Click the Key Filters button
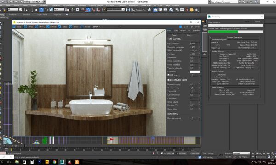Image resolution: width=276 pixels, height=165 pixels. pos(243,157)
